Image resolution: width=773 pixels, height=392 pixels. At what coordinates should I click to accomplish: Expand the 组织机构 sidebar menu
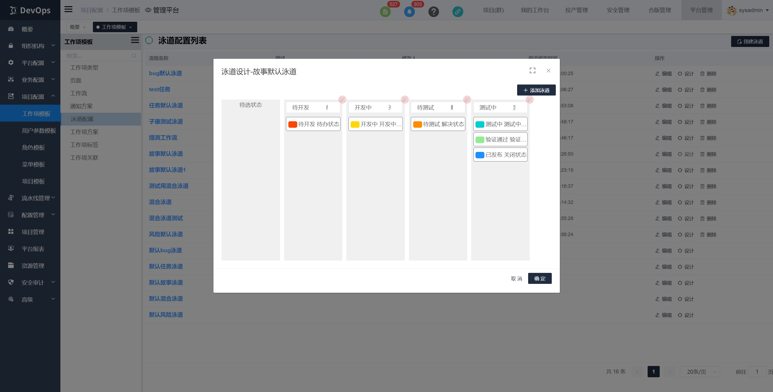(32, 46)
